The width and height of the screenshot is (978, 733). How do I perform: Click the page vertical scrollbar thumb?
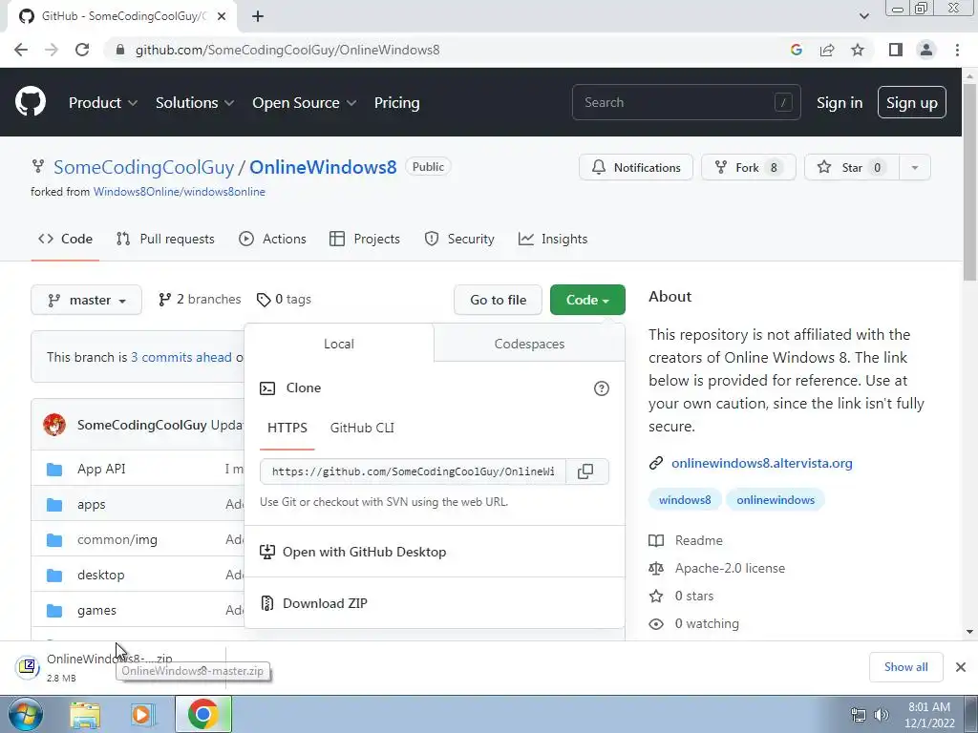coord(970,180)
